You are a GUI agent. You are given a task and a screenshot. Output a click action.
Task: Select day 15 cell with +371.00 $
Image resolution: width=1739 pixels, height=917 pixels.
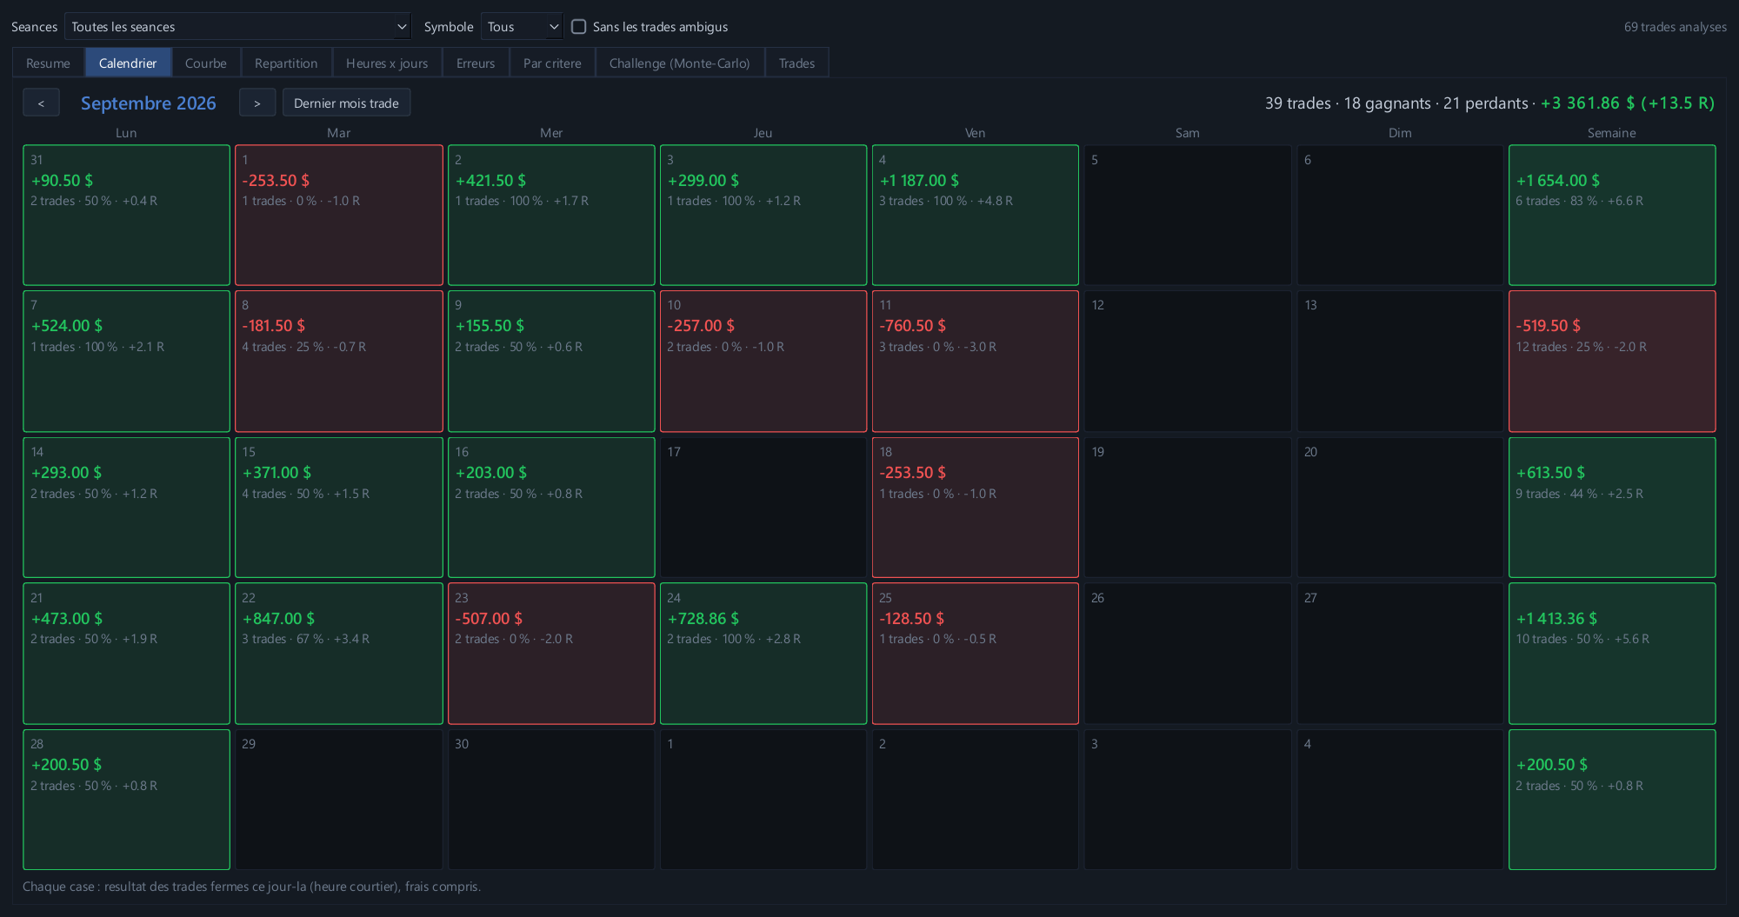coord(339,508)
